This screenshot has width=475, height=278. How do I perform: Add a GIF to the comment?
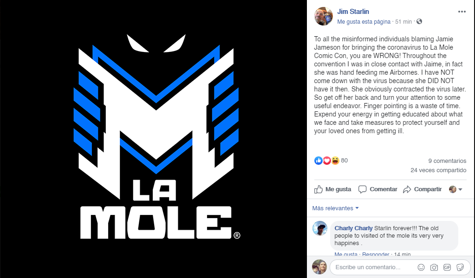[447, 267]
